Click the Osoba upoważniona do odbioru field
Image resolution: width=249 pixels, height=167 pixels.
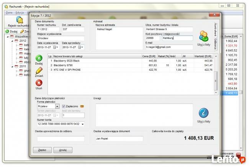[61, 138]
